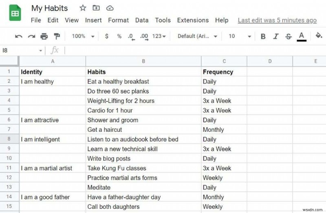Select cell 'Have a father-daughter day'
The height and width of the screenshot is (213, 326).
coord(143,197)
